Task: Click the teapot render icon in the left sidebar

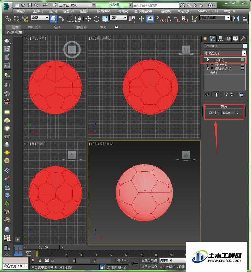Action: 7,41
